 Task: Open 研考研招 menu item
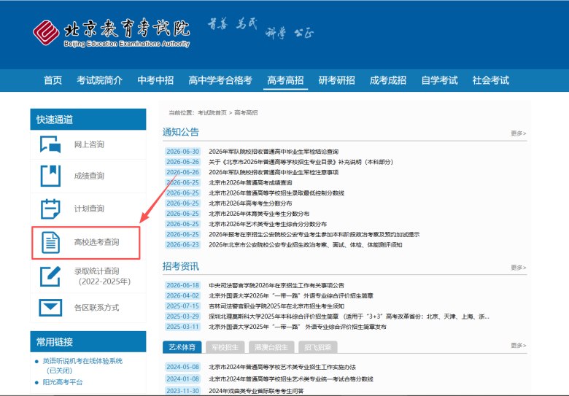click(336, 80)
